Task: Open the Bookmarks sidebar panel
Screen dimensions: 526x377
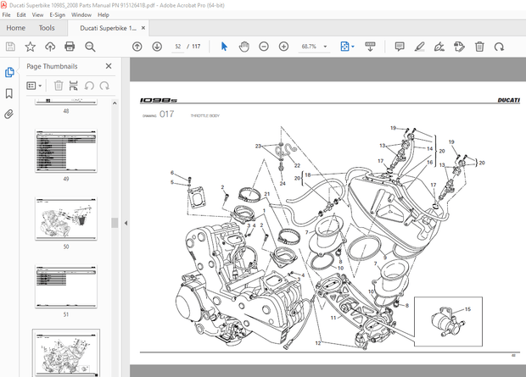Action: coord(9,93)
